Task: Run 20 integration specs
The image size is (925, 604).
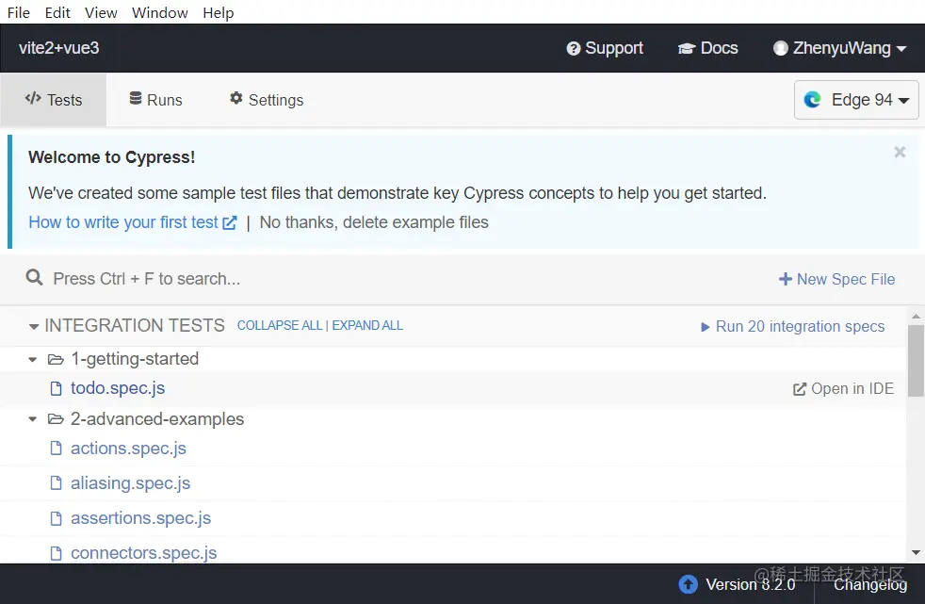Action: click(x=792, y=326)
